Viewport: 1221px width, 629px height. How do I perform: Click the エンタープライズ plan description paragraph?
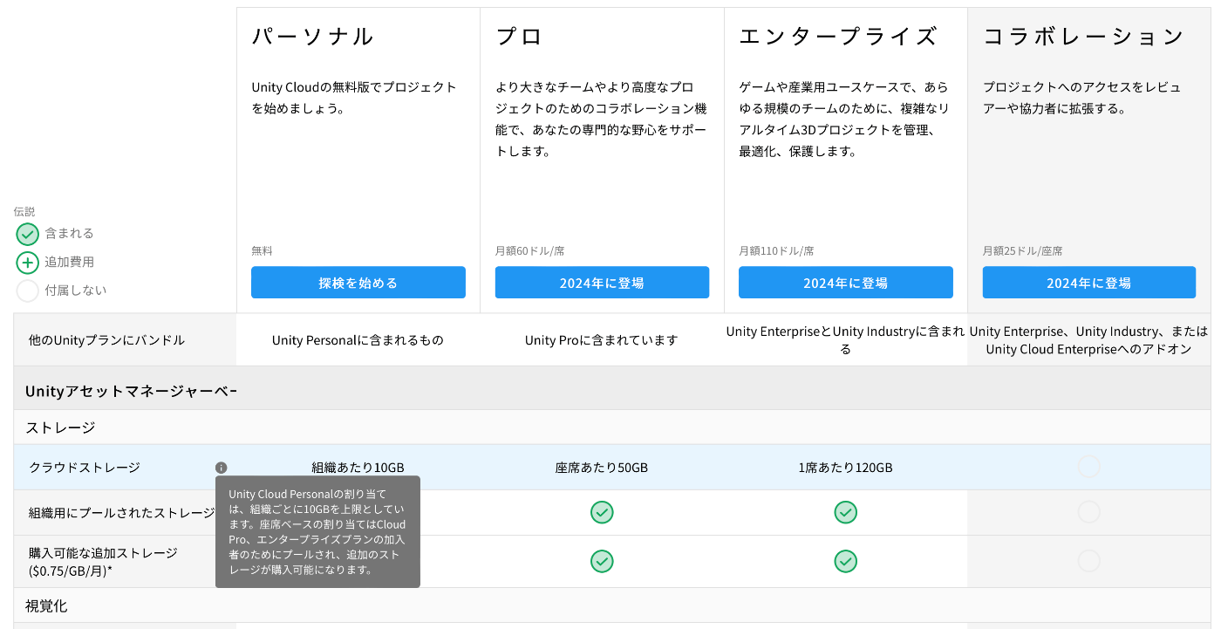coord(843,120)
